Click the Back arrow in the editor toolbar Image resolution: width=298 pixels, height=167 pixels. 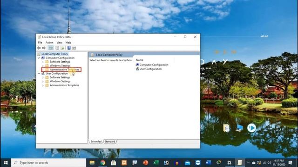tap(39, 48)
